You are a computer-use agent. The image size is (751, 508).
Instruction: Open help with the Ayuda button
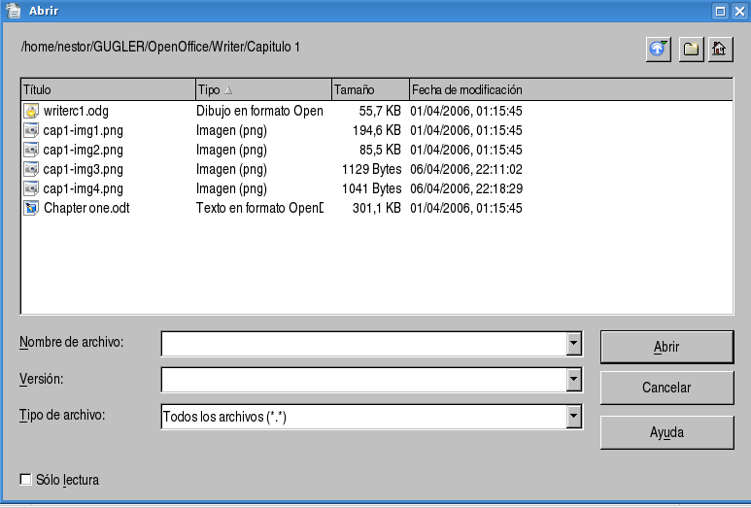tap(666, 432)
